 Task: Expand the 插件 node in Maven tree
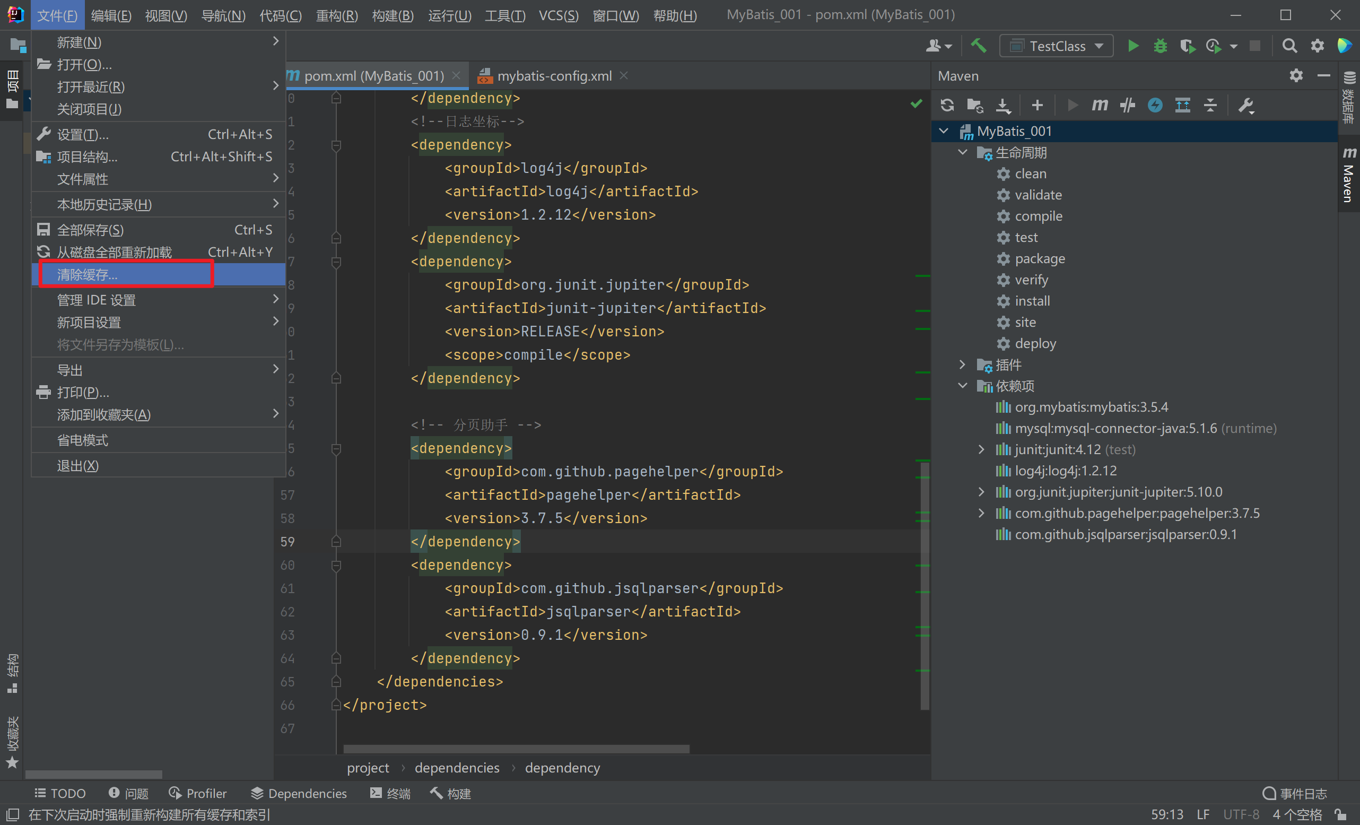tap(962, 364)
